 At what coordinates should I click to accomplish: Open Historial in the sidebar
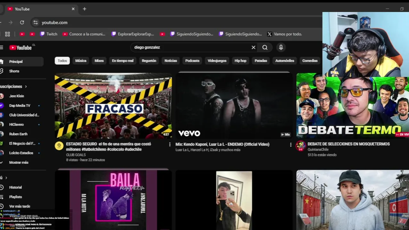[15, 187]
